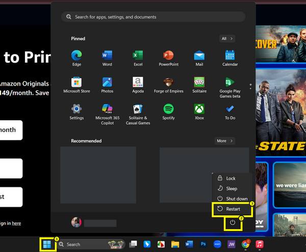The image size is (306, 252).
Task: Click the Windows Start button on taskbar
Action: pyautogui.click(x=47, y=244)
